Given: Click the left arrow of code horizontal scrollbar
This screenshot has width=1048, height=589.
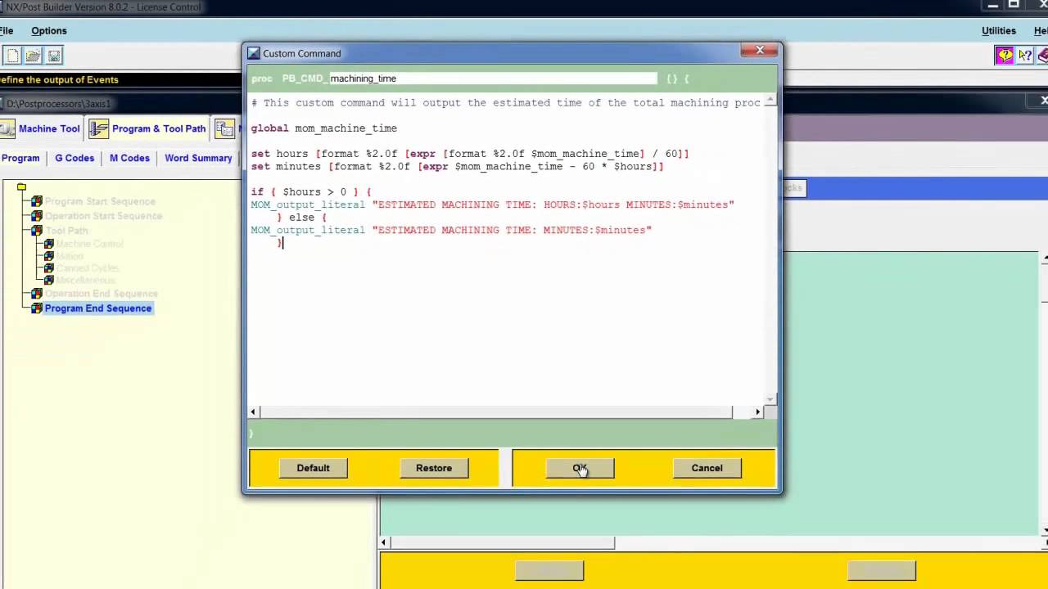Looking at the screenshot, I should point(254,412).
